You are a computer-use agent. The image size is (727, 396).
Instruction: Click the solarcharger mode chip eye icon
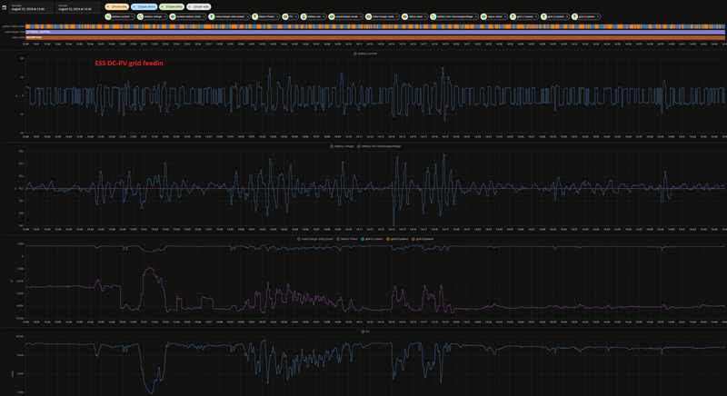(x=332, y=16)
